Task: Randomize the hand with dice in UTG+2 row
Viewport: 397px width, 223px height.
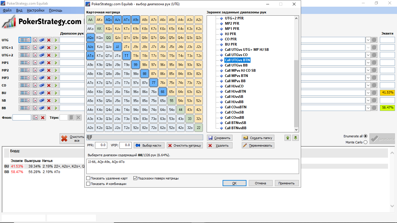Action: coord(42,55)
